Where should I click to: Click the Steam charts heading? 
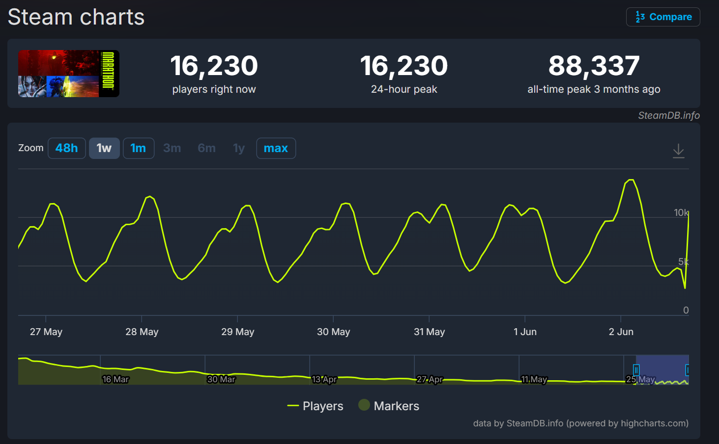(x=76, y=17)
